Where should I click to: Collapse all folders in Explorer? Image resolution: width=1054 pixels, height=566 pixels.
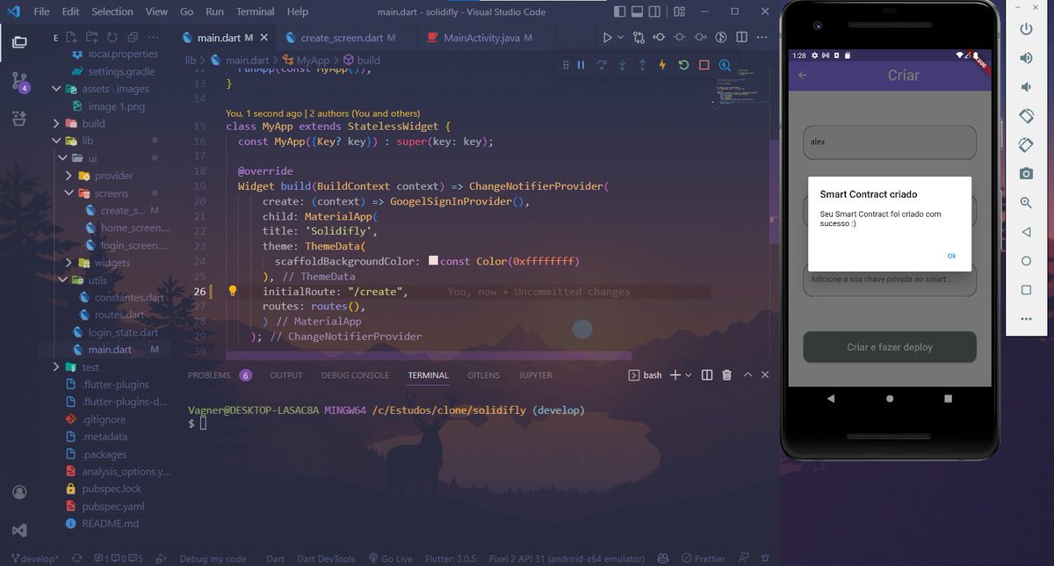coord(132,38)
